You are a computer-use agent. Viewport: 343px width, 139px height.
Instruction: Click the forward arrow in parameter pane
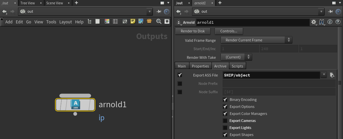(x=187, y=12)
